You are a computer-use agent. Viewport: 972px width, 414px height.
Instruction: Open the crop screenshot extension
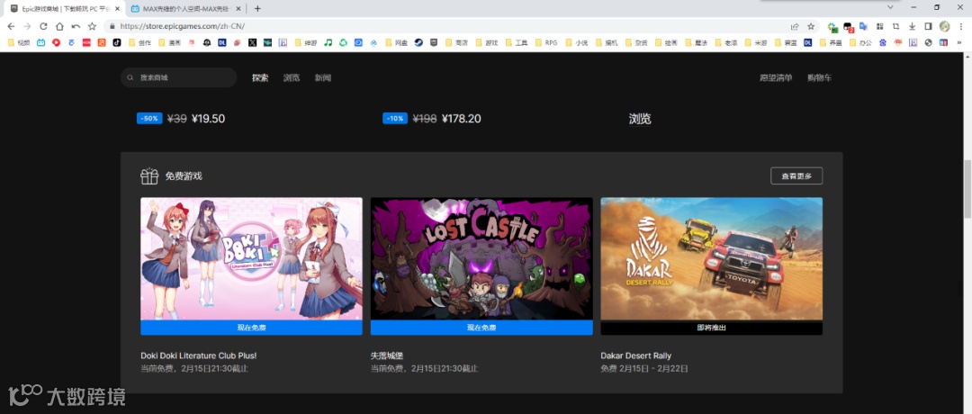[x=895, y=26]
